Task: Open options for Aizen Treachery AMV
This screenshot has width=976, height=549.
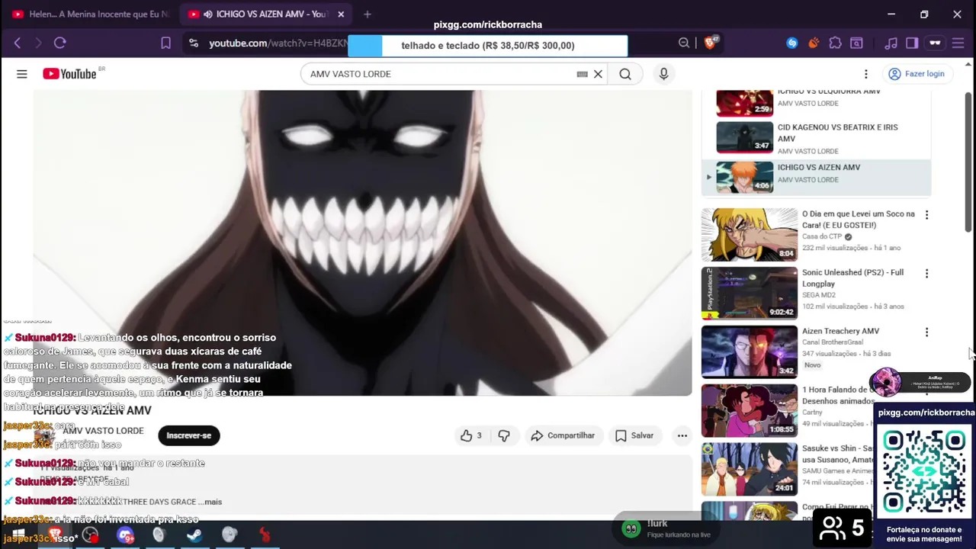Action: point(926,332)
